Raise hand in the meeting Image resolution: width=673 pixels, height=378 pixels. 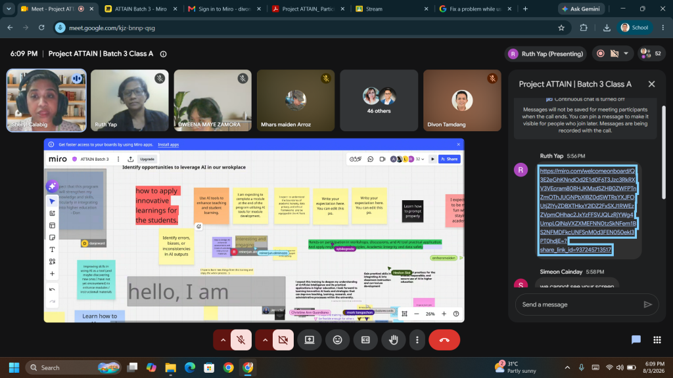pyautogui.click(x=394, y=340)
